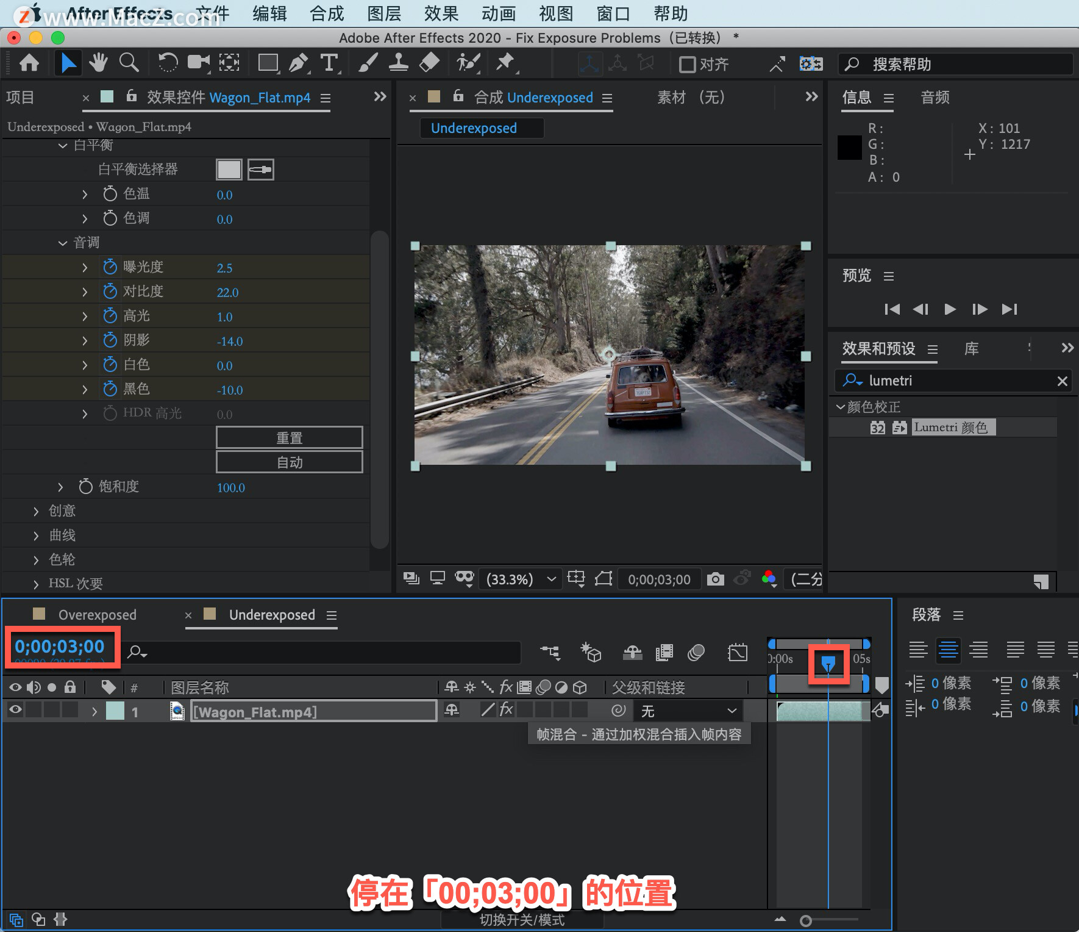Select the Pan Behind anchor point tool

(x=229, y=63)
